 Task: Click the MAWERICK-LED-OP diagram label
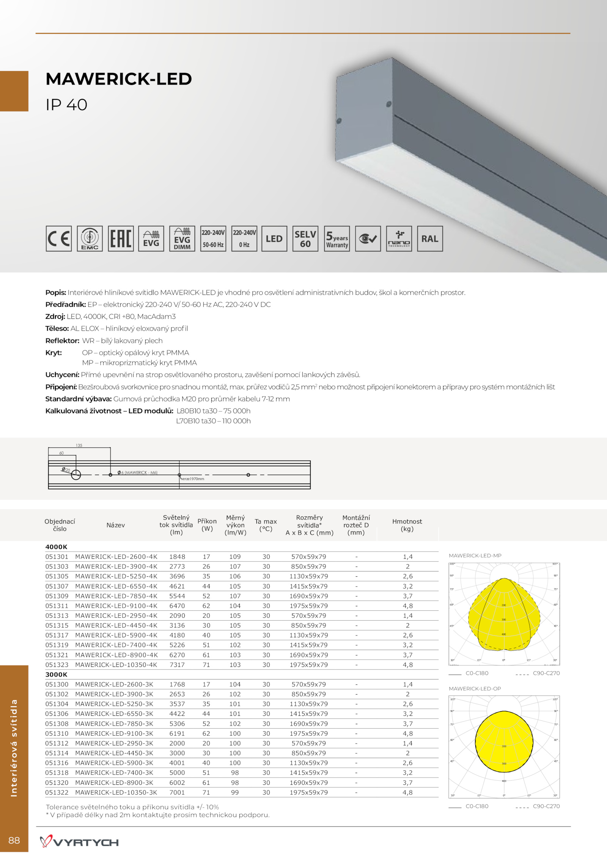(475, 689)
